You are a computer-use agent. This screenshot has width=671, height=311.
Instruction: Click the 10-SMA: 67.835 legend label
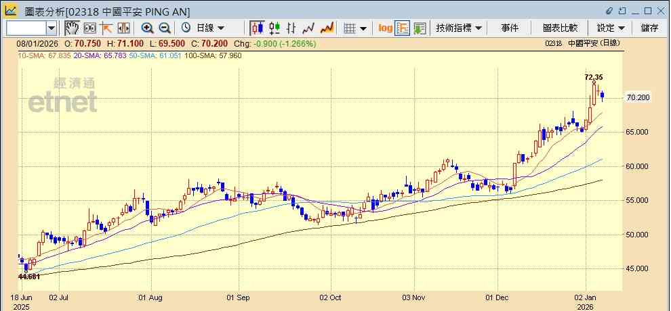click(44, 55)
